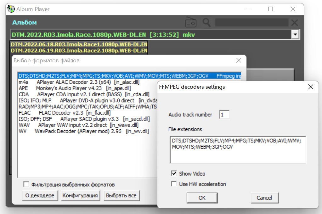
Task: Open the Конфигурация button
Action: click(80, 195)
